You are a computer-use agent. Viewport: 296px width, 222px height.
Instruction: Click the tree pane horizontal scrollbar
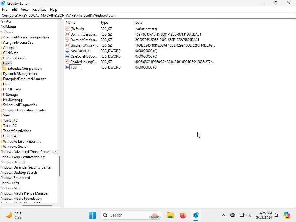tap(37, 205)
